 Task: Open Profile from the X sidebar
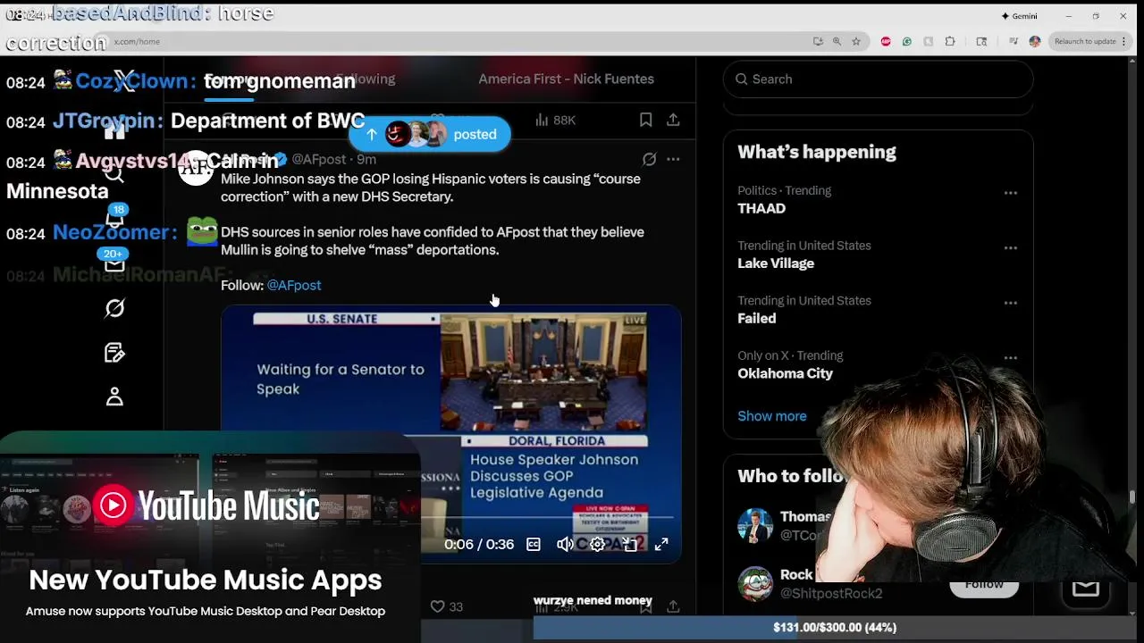click(114, 397)
